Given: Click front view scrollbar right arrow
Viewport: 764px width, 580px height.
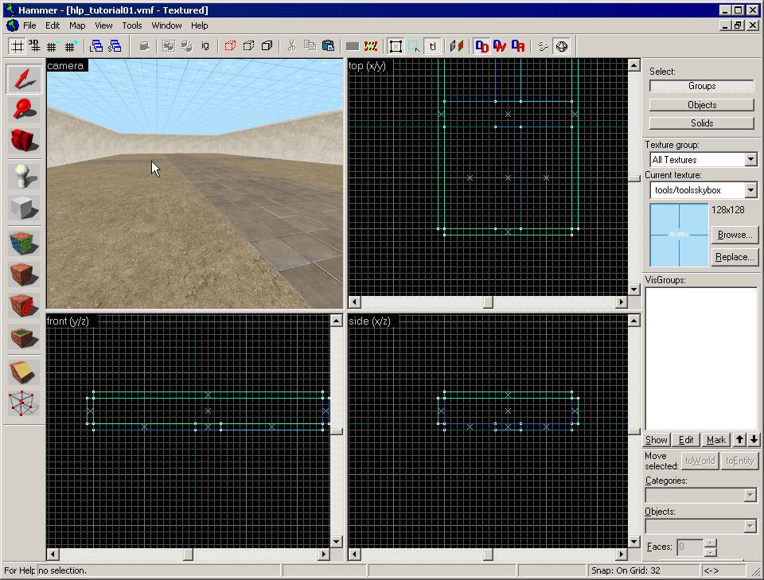Looking at the screenshot, I should (324, 555).
